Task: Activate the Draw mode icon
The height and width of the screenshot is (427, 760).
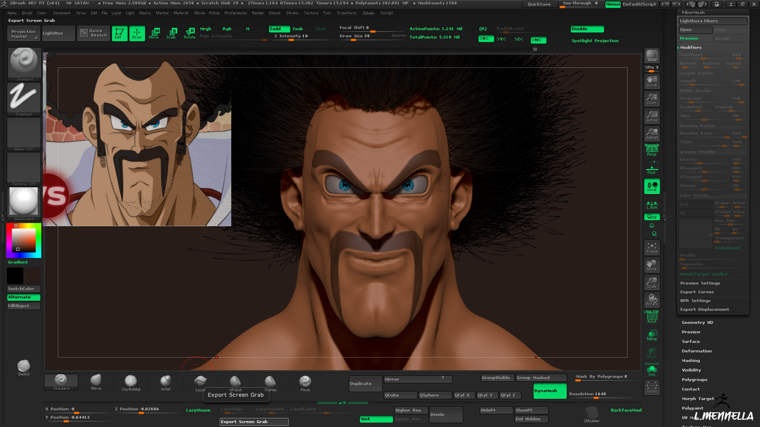Action: click(x=137, y=33)
